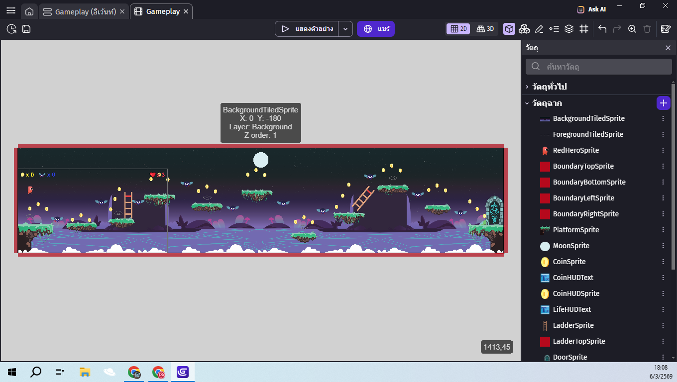Launch the preview (แสดงตัวอย่าง) button
Image resolution: width=677 pixels, height=382 pixels.
tap(307, 29)
